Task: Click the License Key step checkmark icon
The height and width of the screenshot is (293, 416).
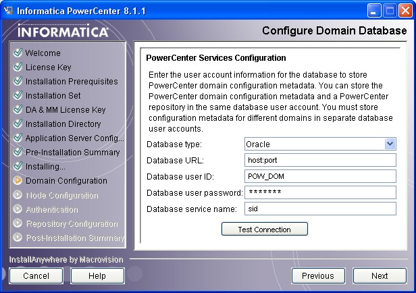Action: (18, 67)
